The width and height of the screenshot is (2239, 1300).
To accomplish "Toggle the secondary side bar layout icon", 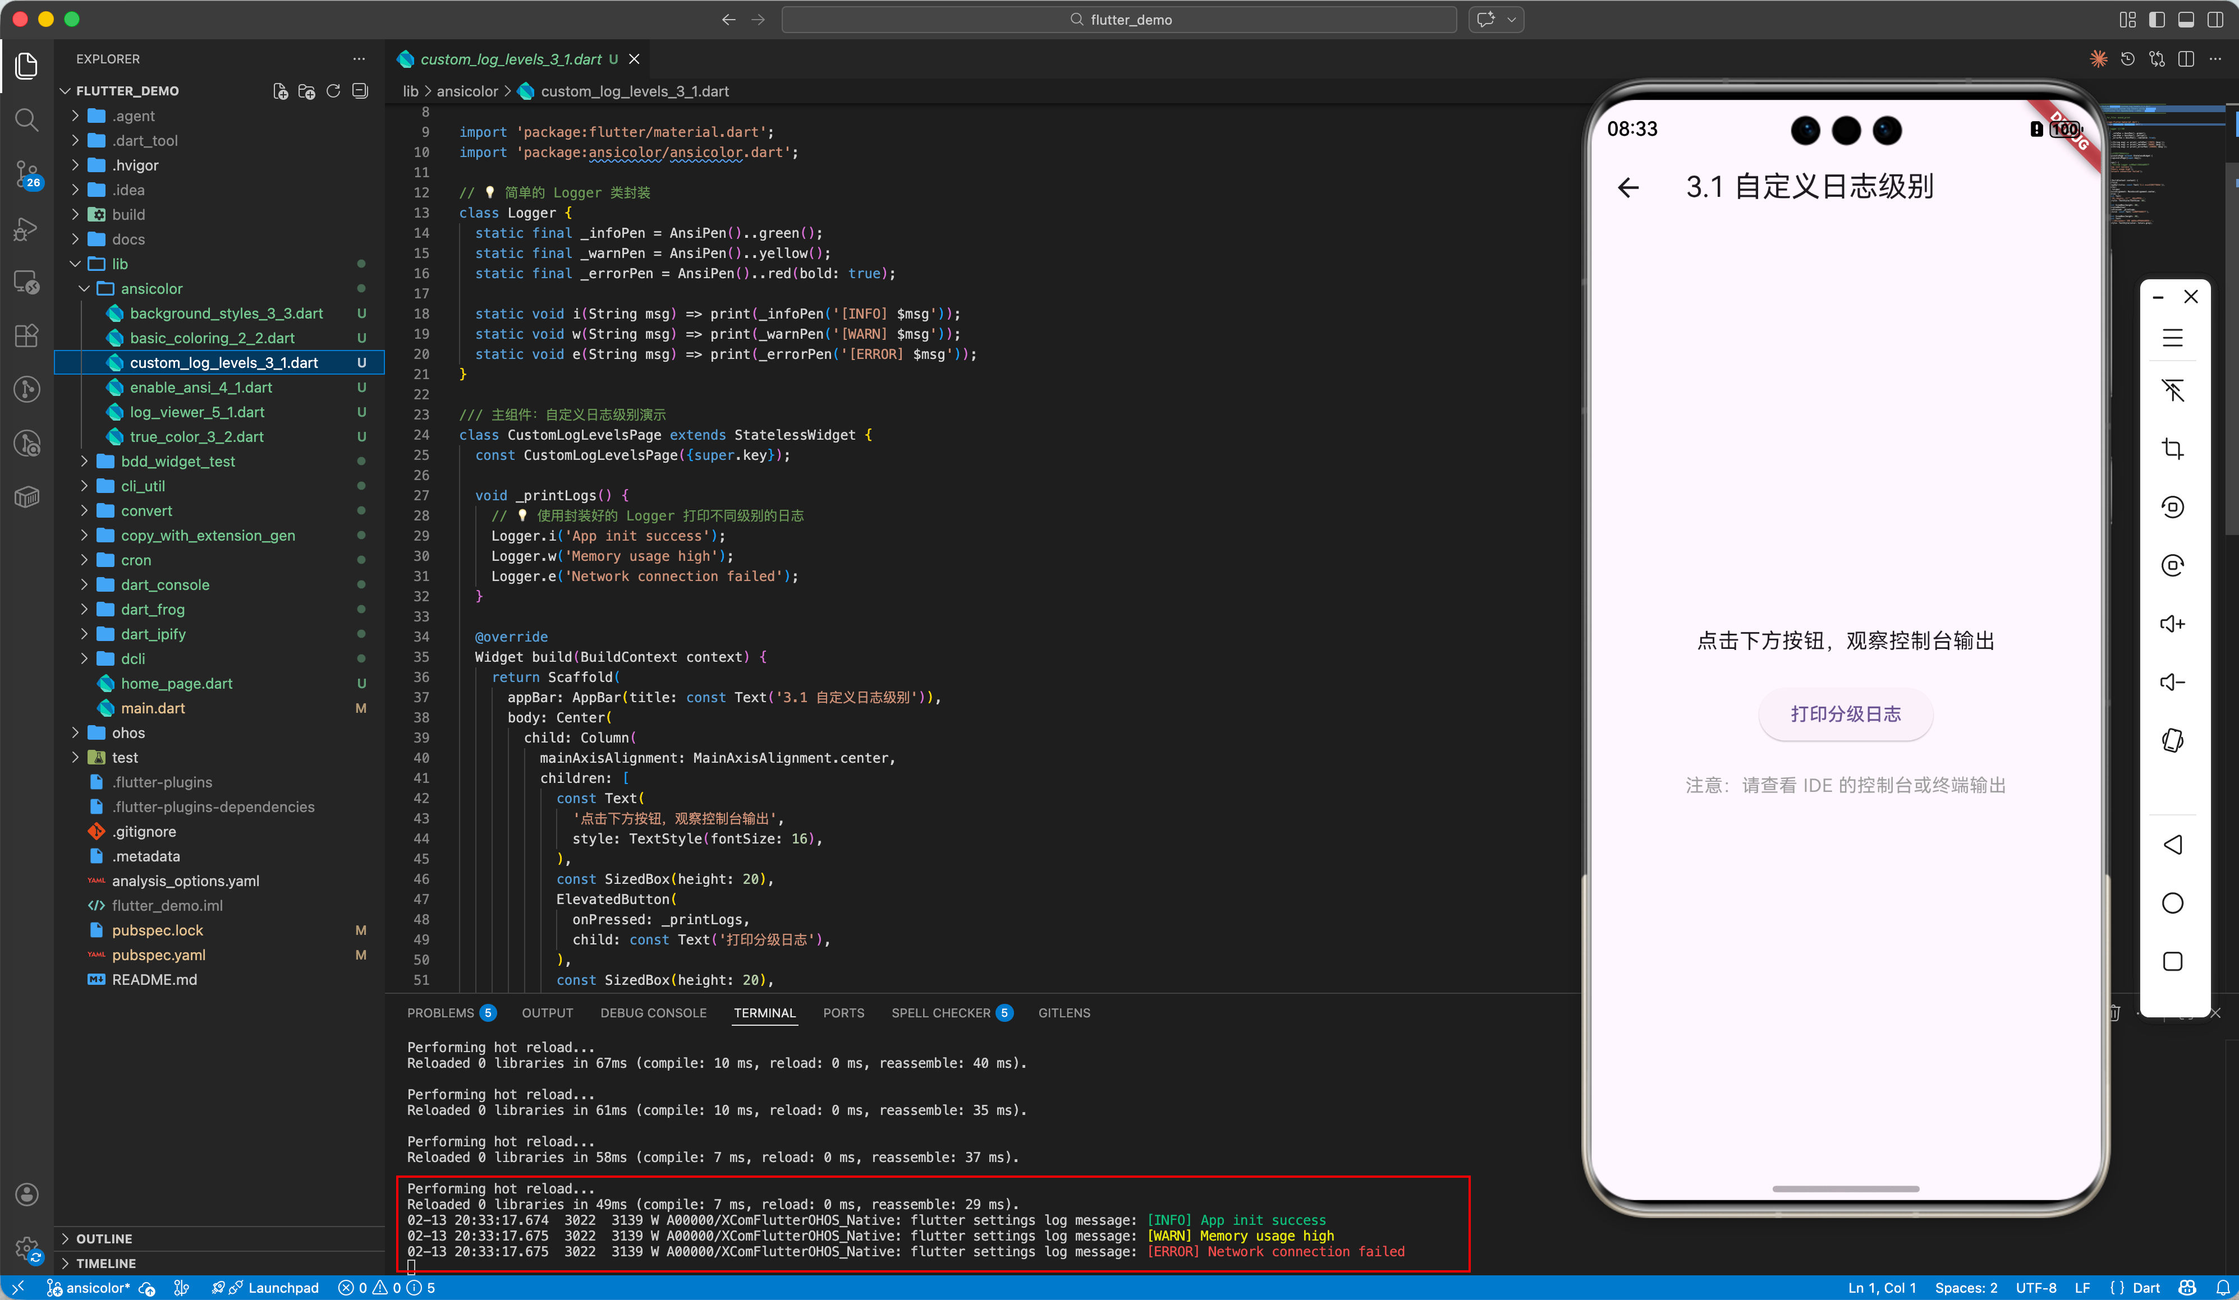I will click(2215, 20).
